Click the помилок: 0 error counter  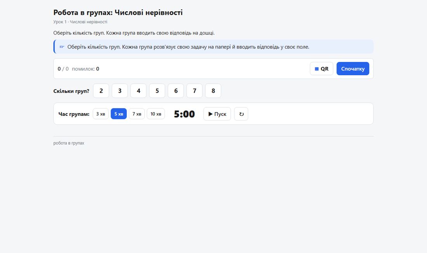pyautogui.click(x=85, y=69)
